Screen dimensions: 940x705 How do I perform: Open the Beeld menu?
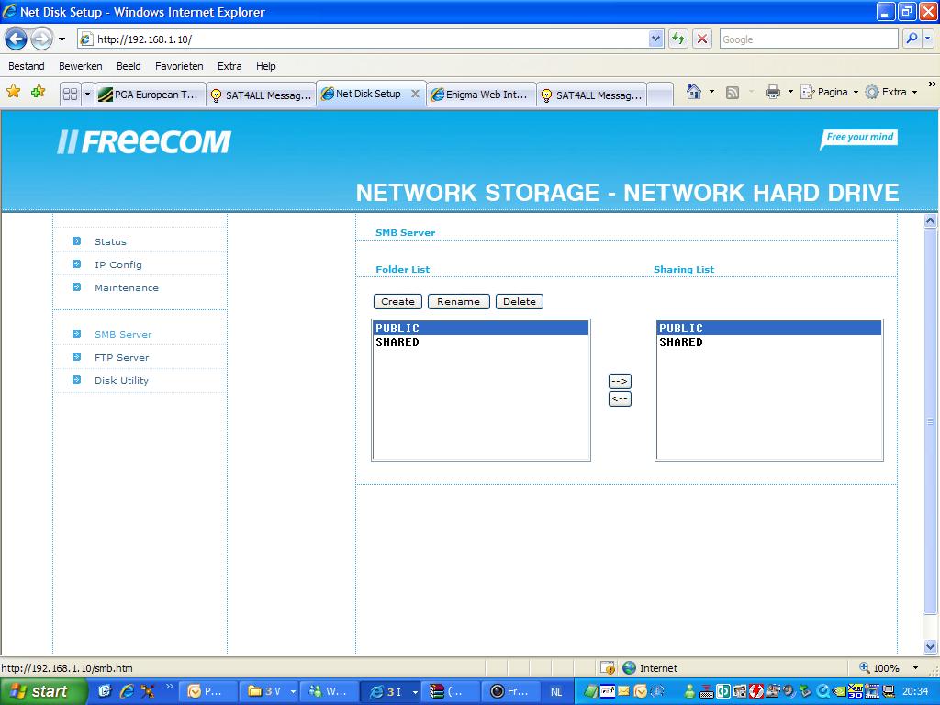pos(129,66)
